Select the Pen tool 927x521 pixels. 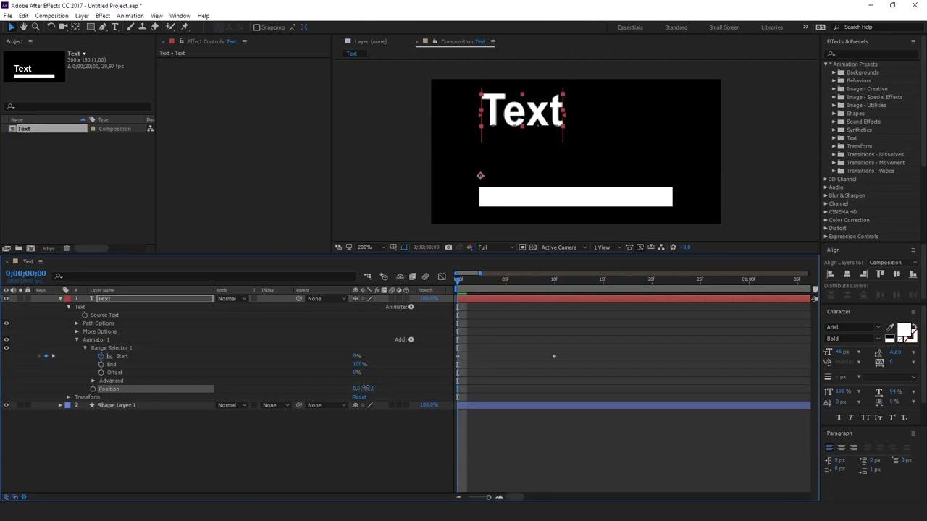(x=103, y=27)
